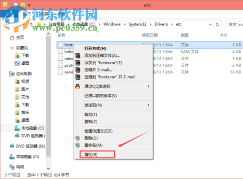Click the lmhosts file icon
Image resolution: width=243 pixels, height=179 pixels.
[x=61, y=52]
